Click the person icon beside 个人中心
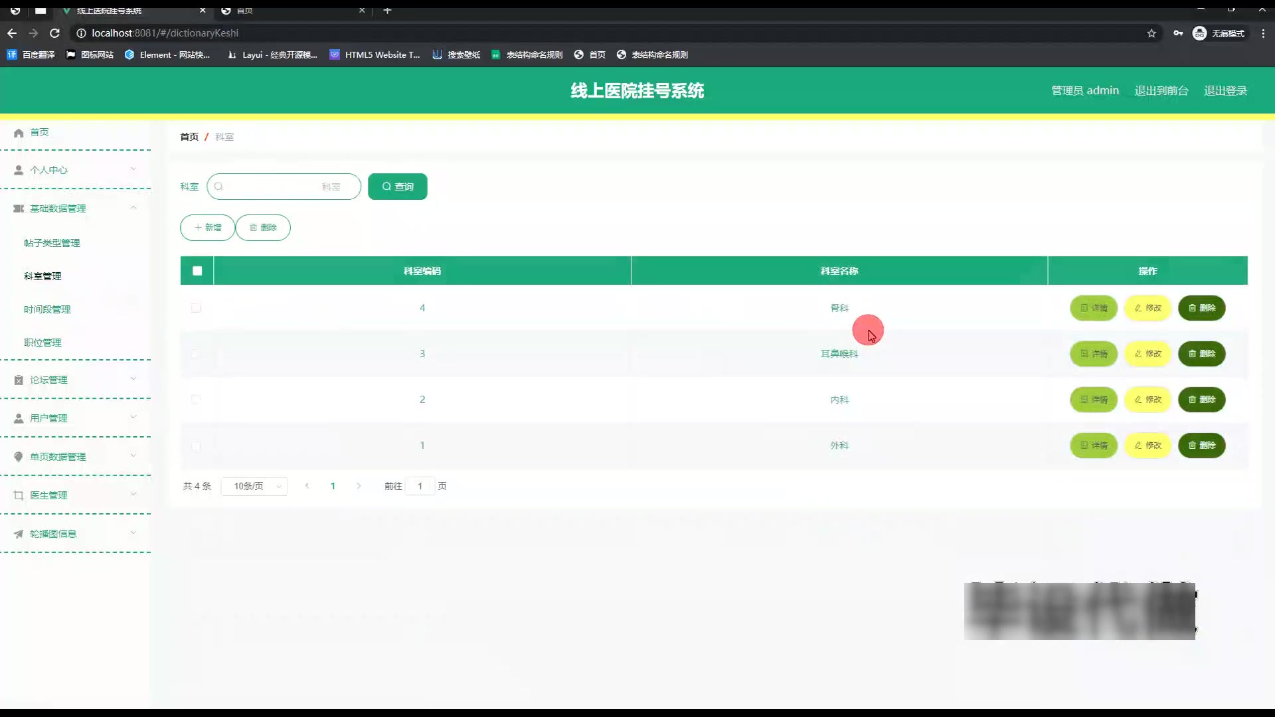1275x717 pixels. point(19,171)
